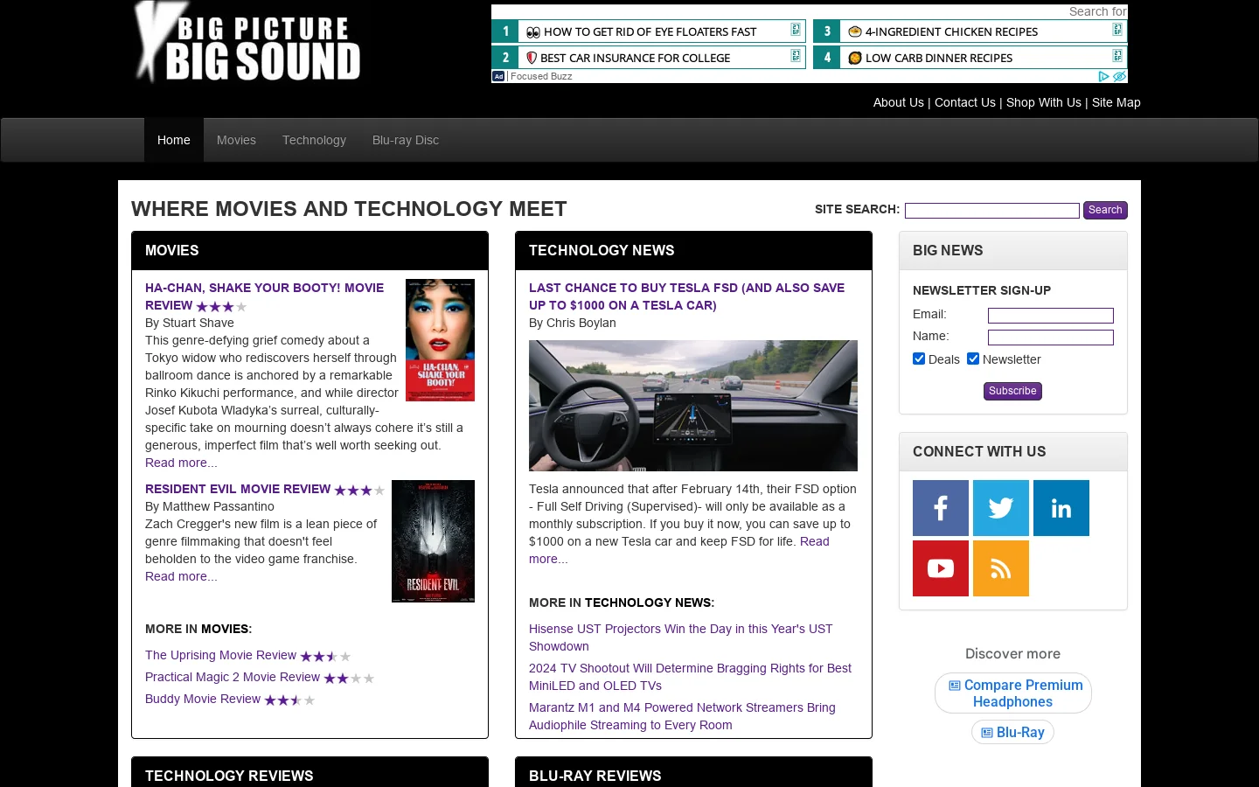Click star rating beside Ha-Chan review
Image resolution: width=1259 pixels, height=787 pixels.
(x=221, y=307)
